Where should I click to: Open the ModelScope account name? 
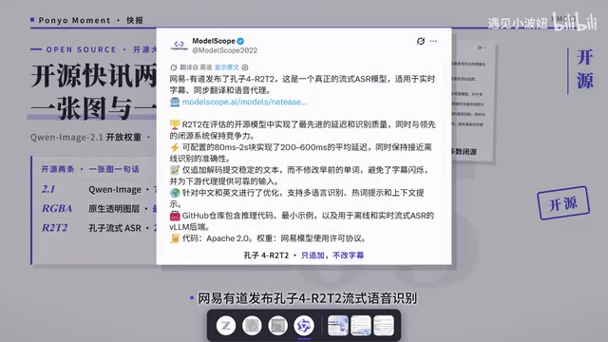click(214, 41)
